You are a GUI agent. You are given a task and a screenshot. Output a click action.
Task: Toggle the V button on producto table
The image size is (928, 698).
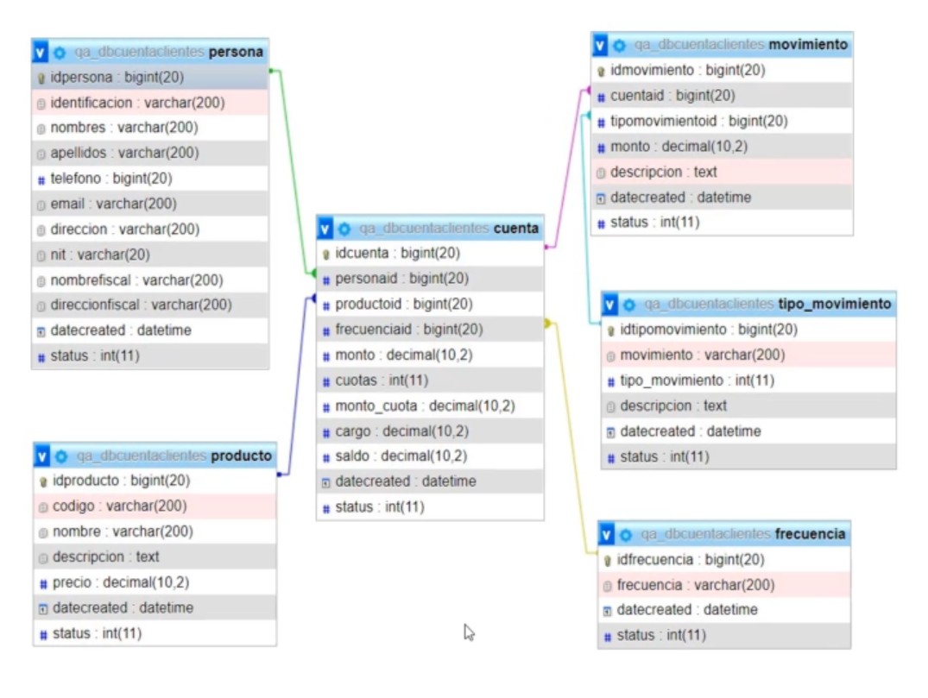(42, 456)
